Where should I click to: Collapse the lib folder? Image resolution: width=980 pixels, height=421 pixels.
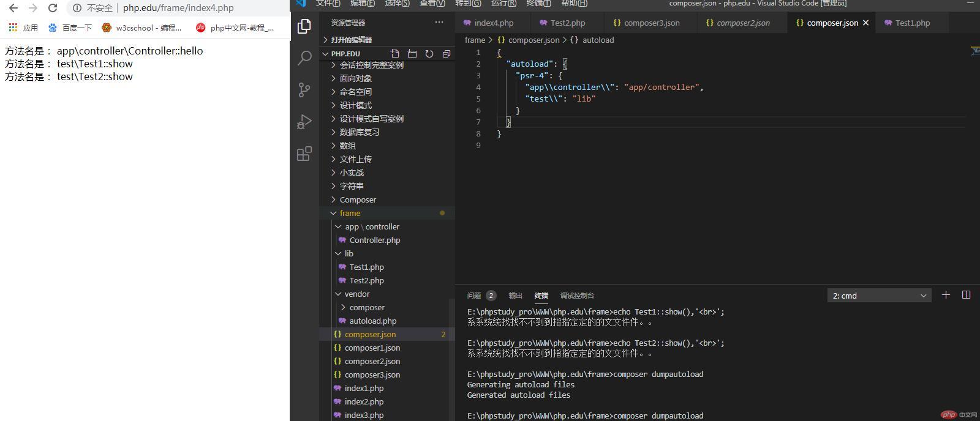[386, 253]
